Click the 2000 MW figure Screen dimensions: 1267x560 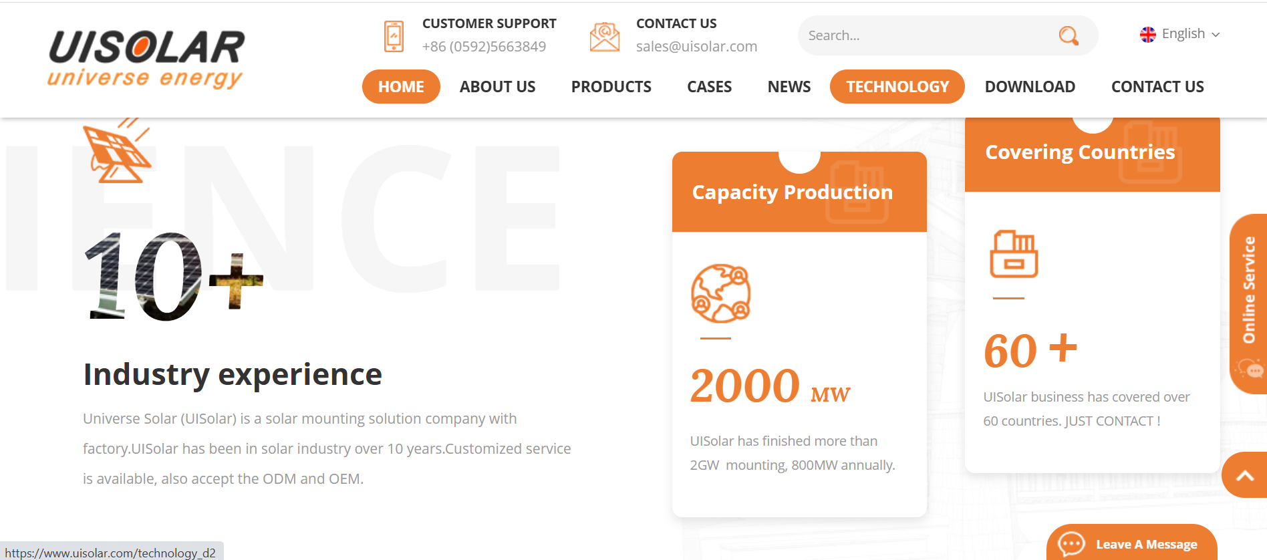[770, 386]
